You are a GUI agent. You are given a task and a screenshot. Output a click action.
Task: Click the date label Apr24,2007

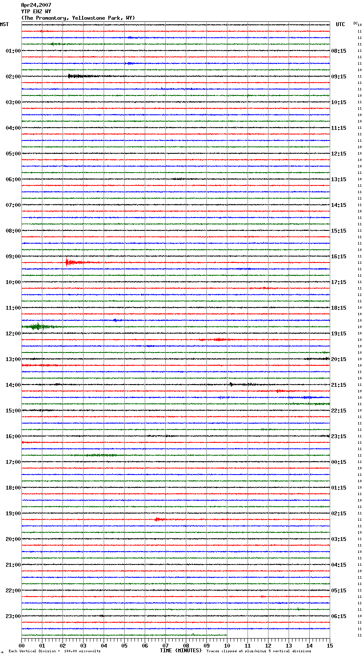tap(36, 5)
